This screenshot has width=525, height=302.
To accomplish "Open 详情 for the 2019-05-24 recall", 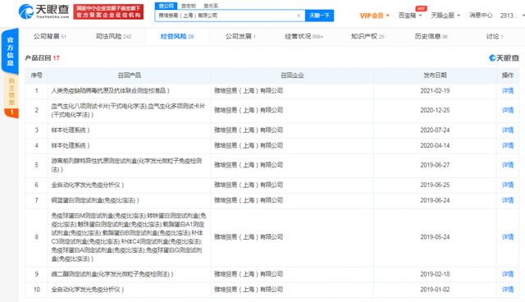I will pos(508,237).
